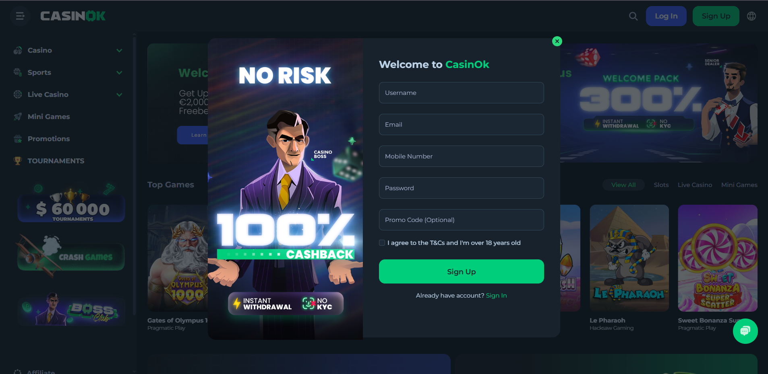Tick the T&Cs age agreement checkbox
The width and height of the screenshot is (768, 374).
click(x=382, y=242)
